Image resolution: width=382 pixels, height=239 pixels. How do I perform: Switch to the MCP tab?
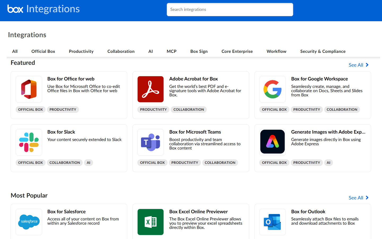(172, 51)
